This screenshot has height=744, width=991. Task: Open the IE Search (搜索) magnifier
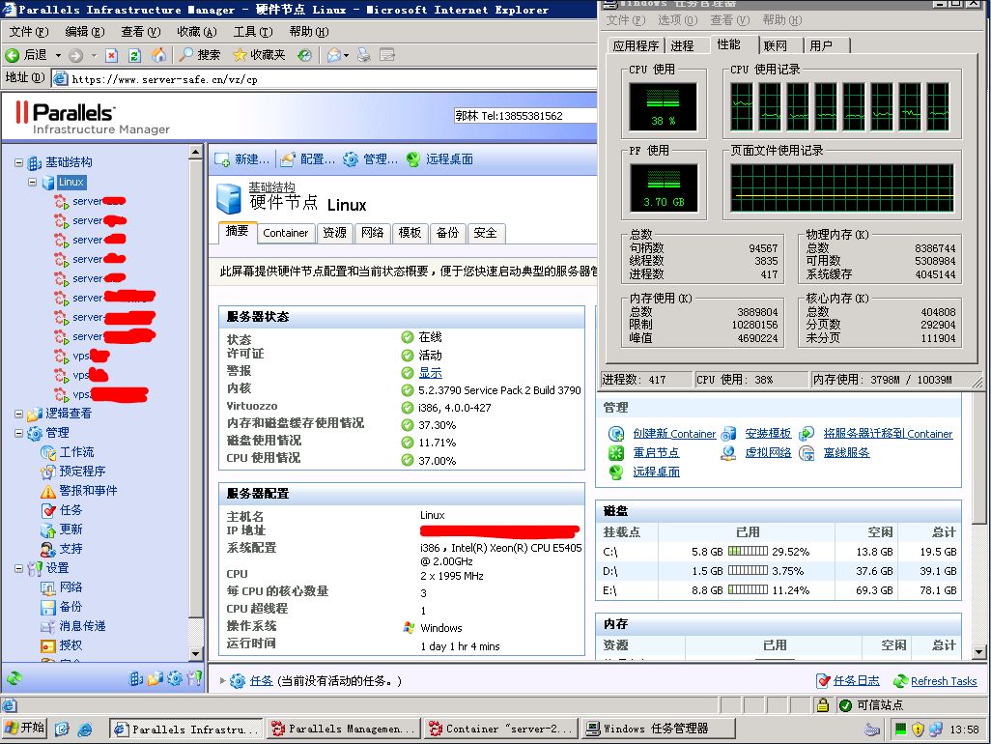point(185,55)
